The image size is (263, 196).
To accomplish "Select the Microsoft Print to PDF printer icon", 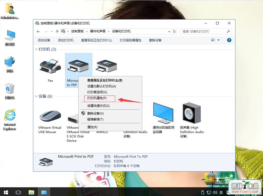I will click(x=79, y=66).
